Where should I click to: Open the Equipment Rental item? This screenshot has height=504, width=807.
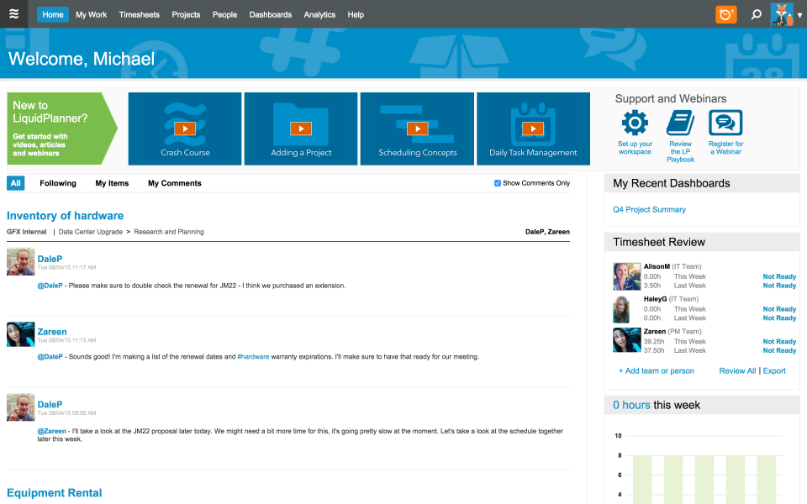[54, 493]
